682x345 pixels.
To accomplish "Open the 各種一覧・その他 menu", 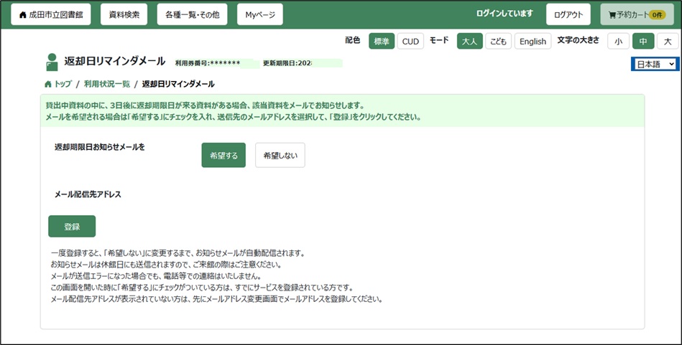I will (192, 14).
